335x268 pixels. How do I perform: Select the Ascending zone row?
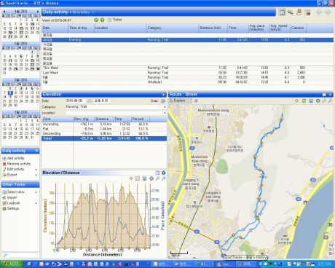104,125
